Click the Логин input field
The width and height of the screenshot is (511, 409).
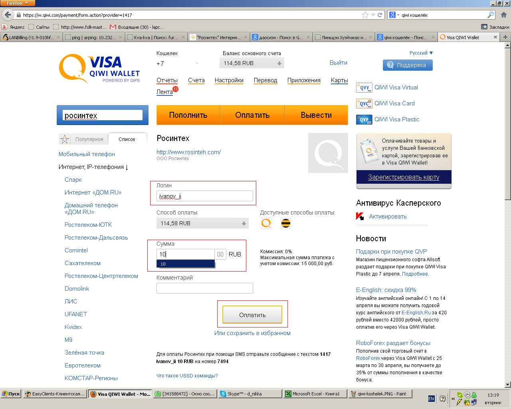205,196
